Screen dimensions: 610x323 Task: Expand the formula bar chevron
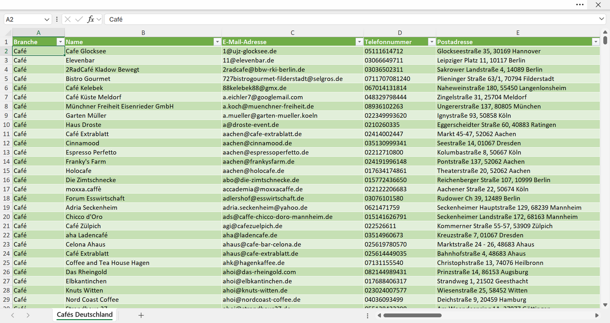(602, 19)
